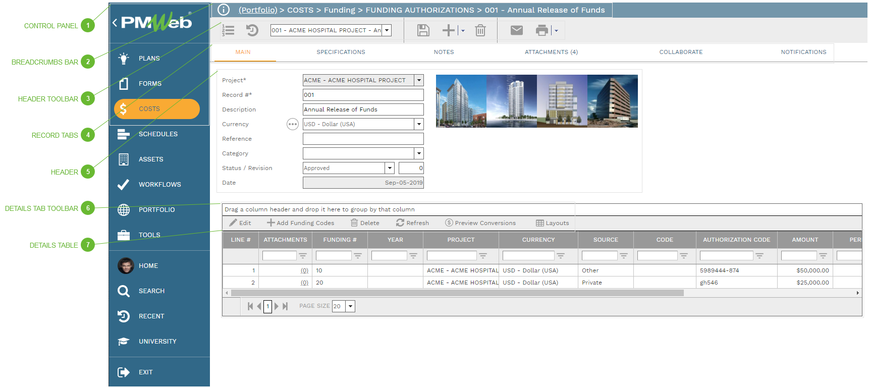Open the Category dropdown
The image size is (869, 388).
(x=419, y=153)
